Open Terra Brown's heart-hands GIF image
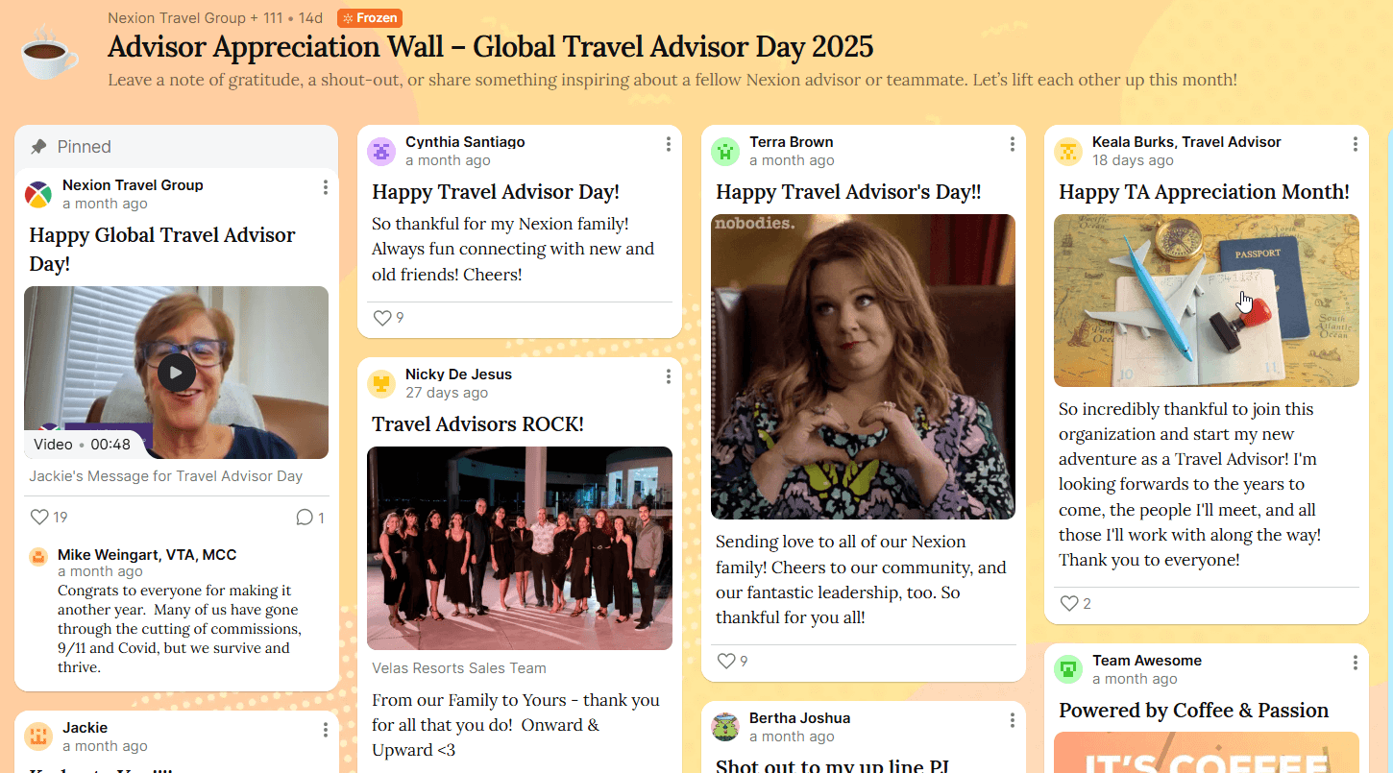This screenshot has width=1393, height=773. [x=863, y=367]
